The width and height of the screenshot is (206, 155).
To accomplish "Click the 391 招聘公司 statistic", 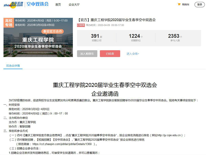I will tap(97, 37).
